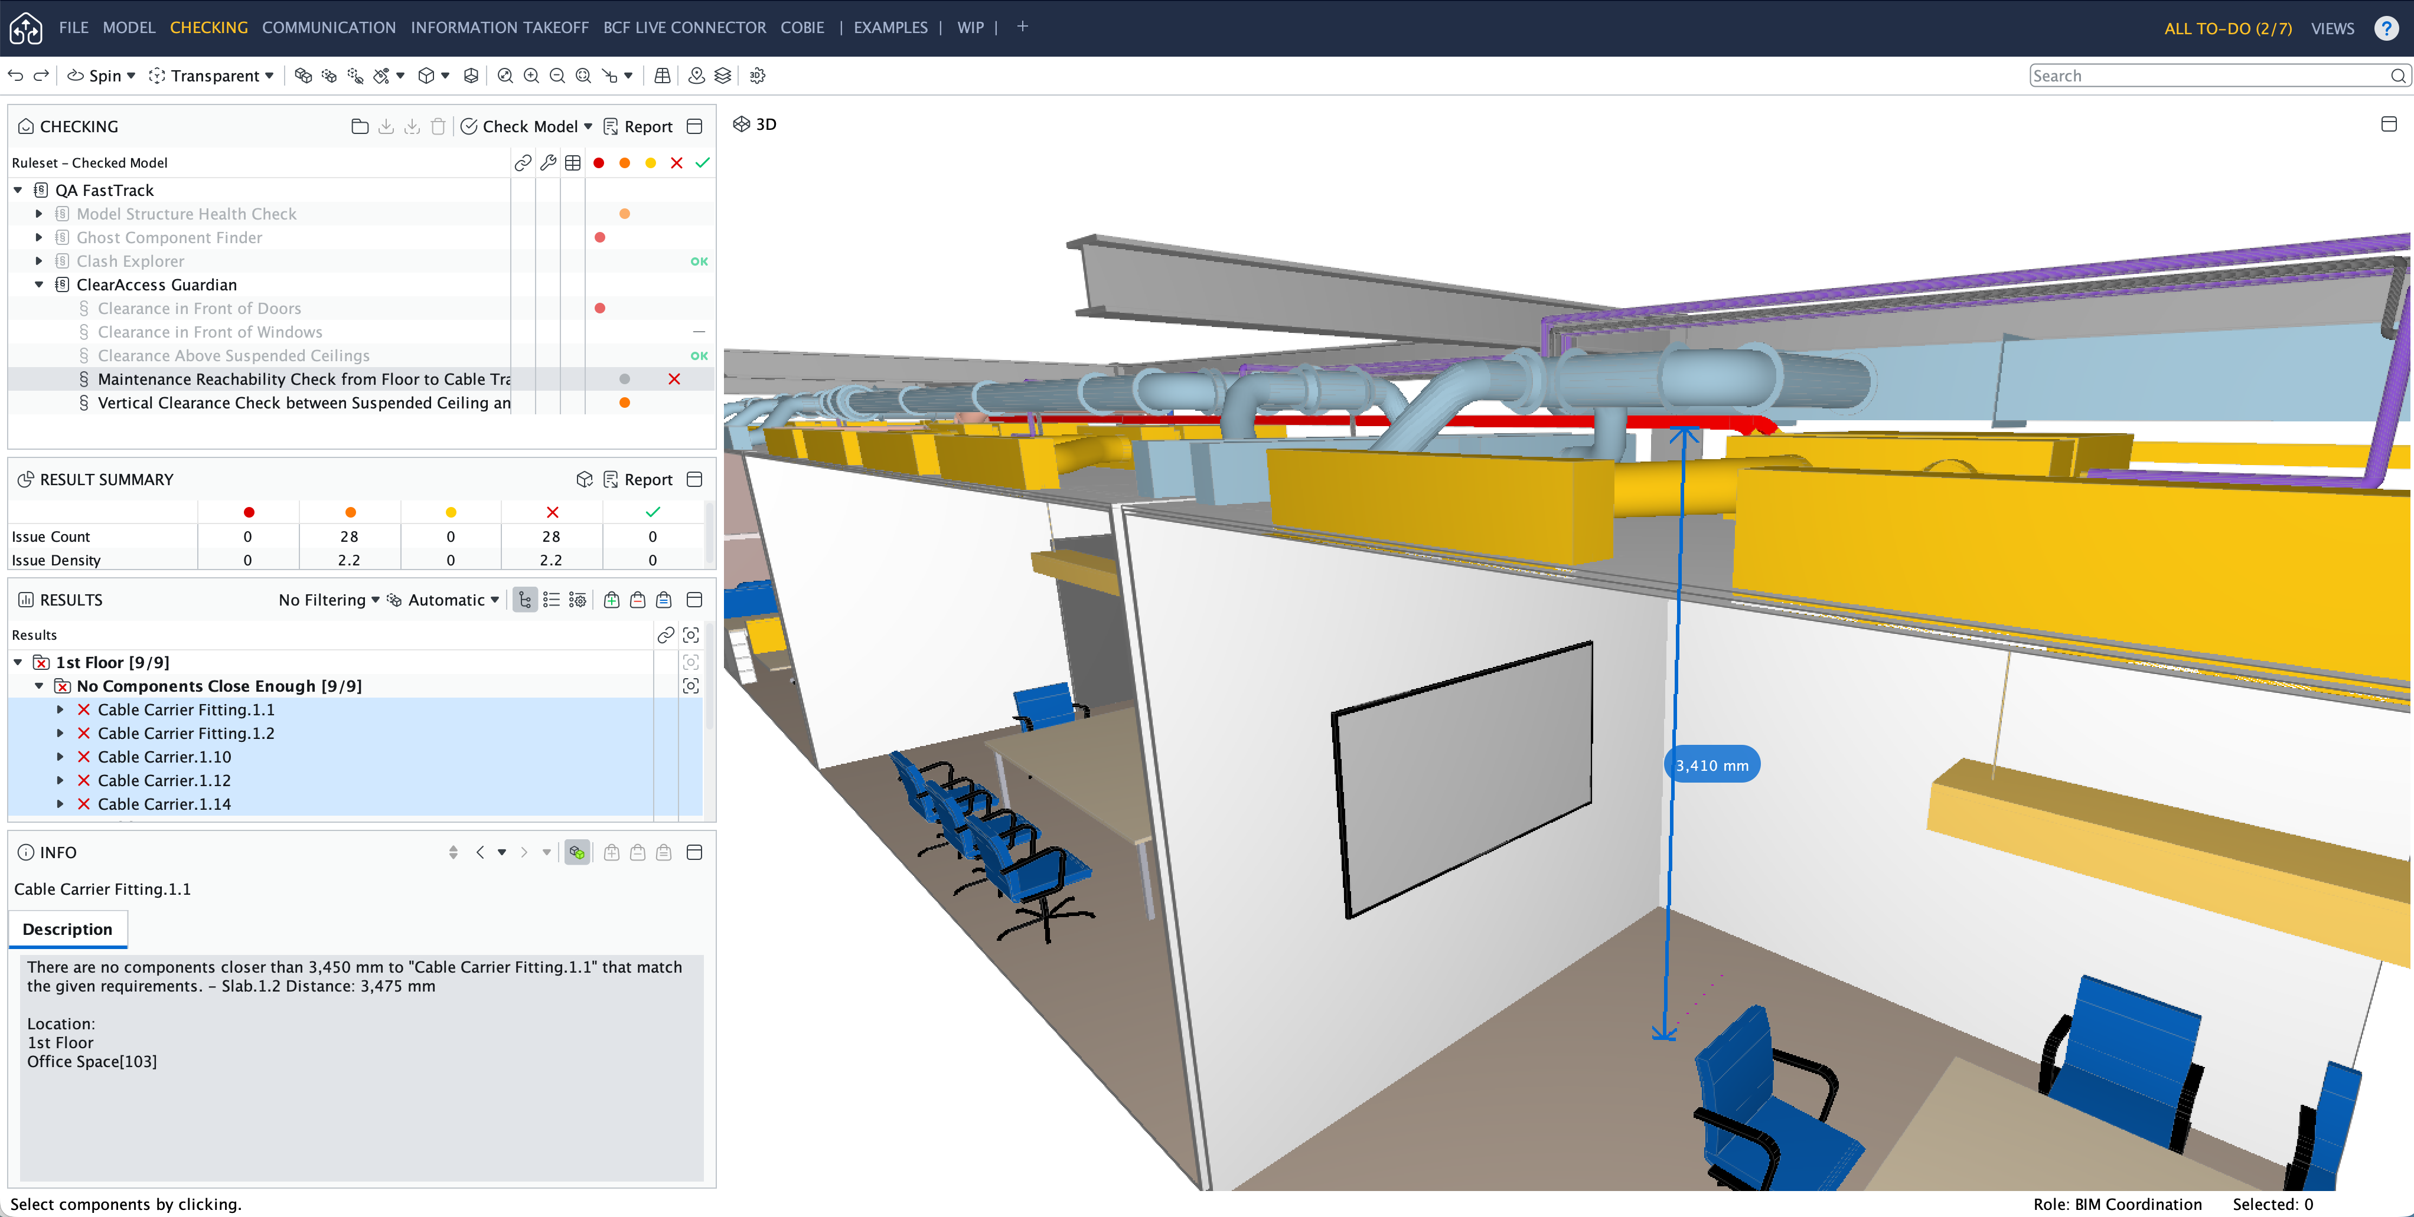The height and width of the screenshot is (1217, 2414).
Task: Click the undo arrow icon
Action: (x=16, y=76)
